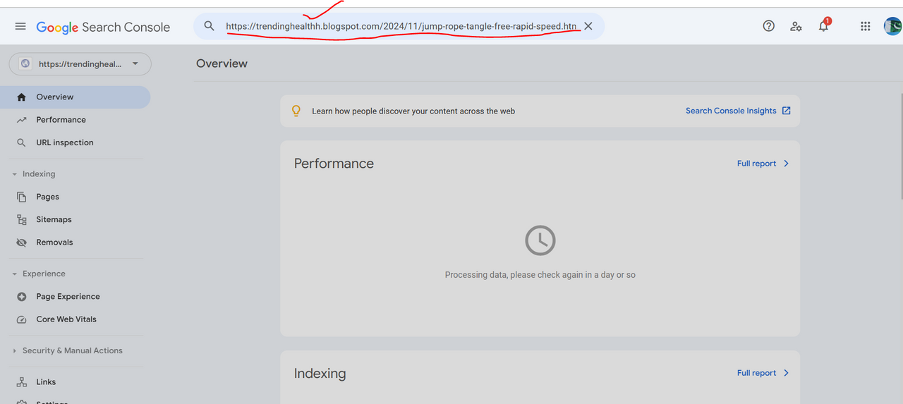
Task: Click the Page Experience plus-circle icon
Action: pyautogui.click(x=21, y=297)
